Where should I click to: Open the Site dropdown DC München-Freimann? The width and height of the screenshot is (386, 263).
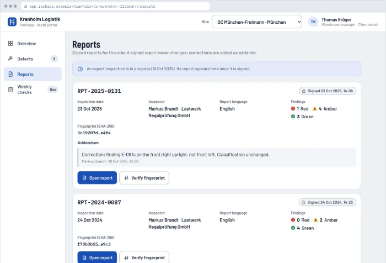coord(257,22)
